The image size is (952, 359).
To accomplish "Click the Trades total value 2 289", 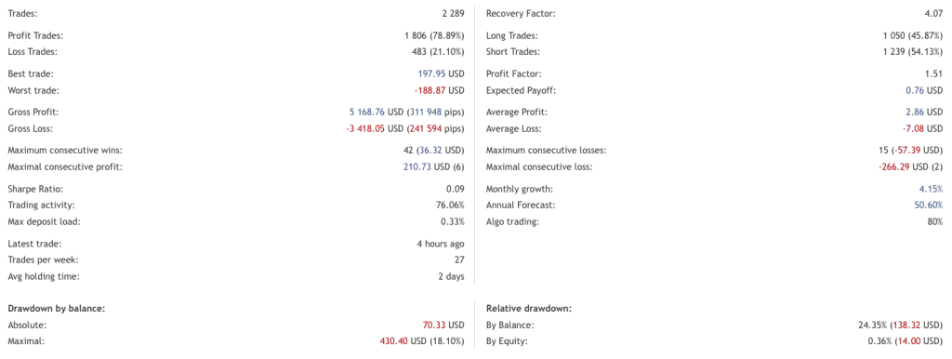I will coord(454,13).
